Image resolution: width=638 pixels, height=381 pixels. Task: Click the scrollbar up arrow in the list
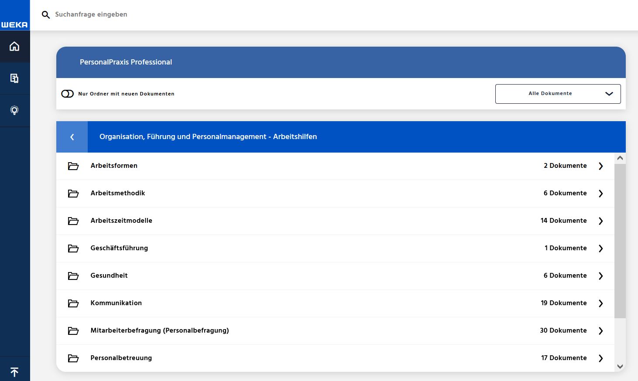[620, 158]
